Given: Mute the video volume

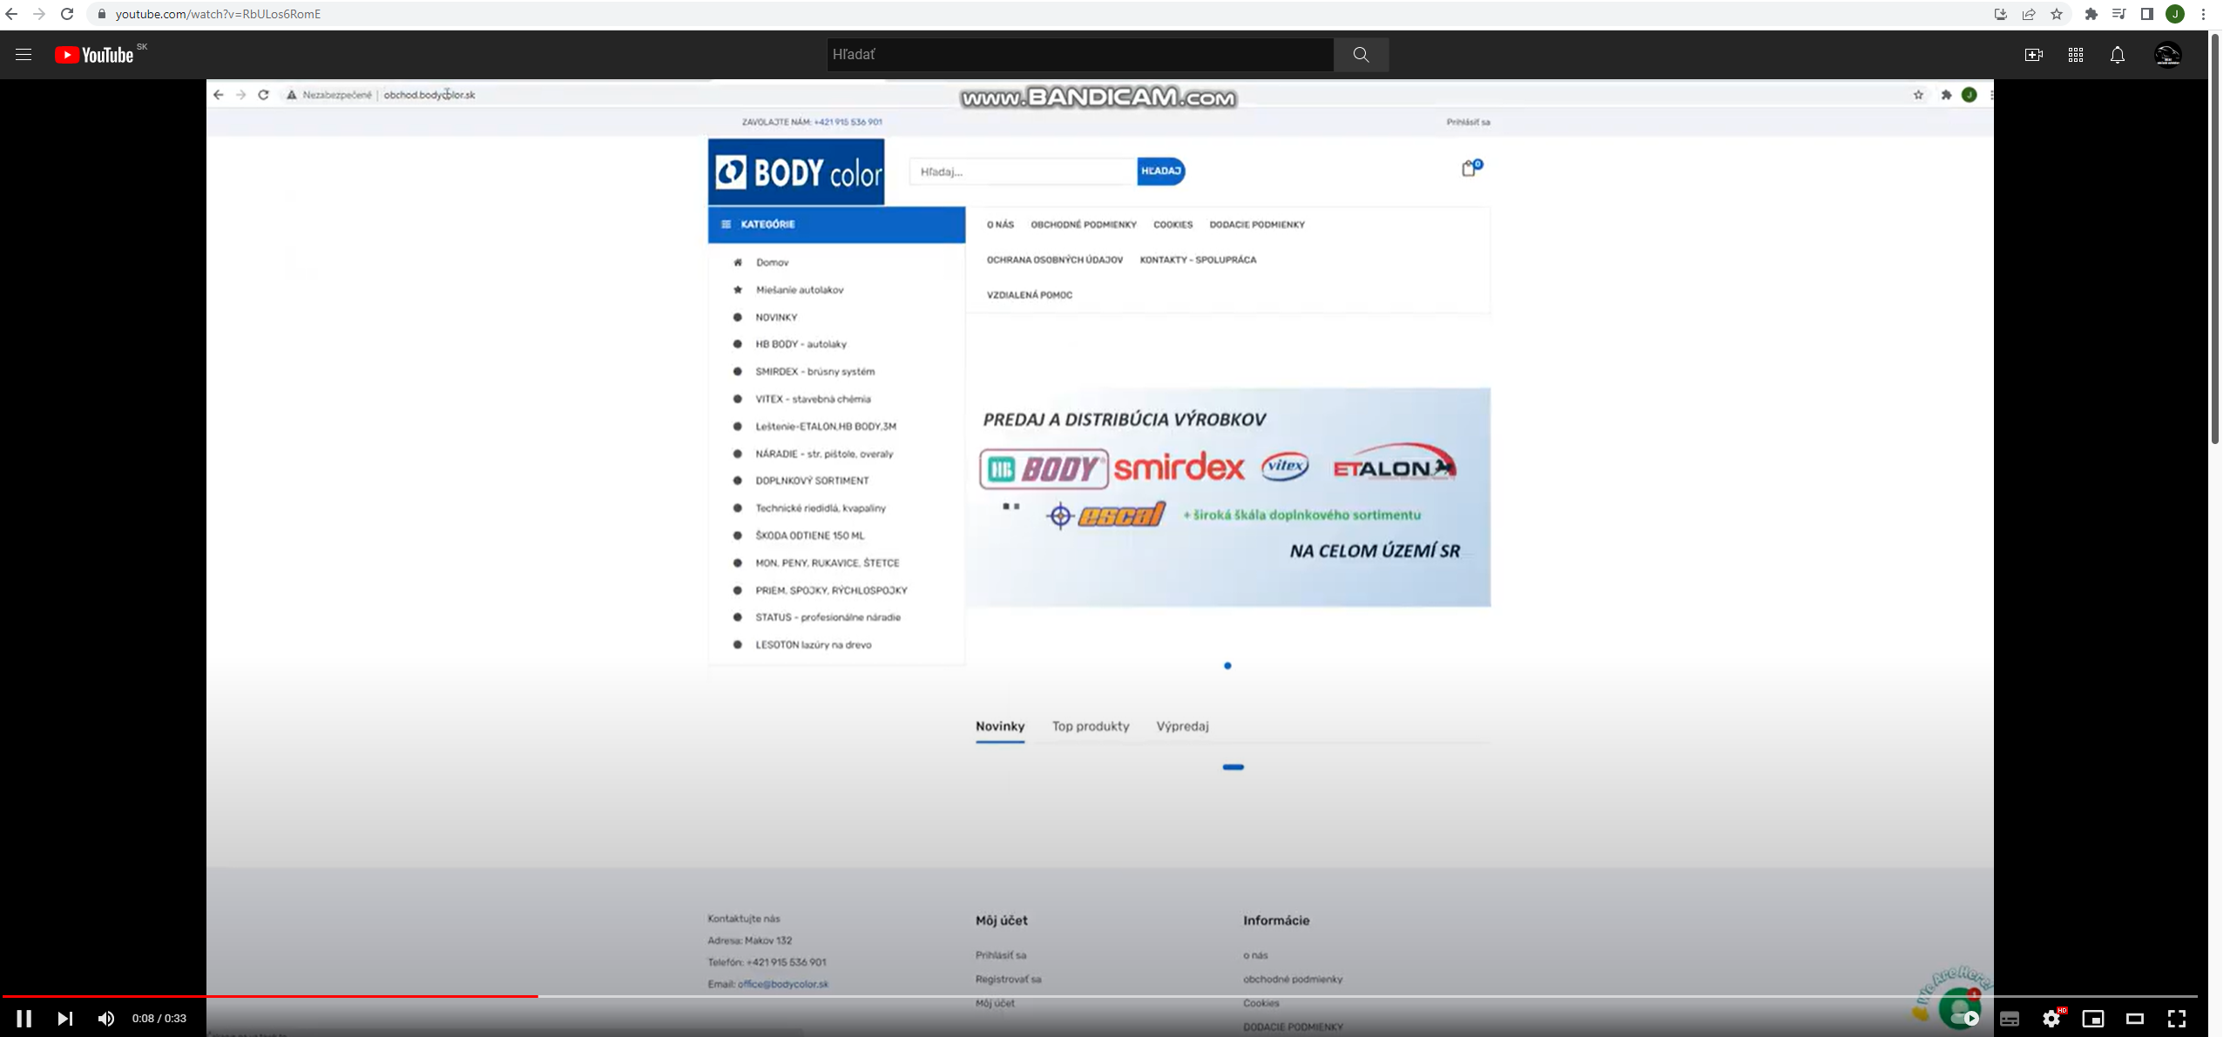Looking at the screenshot, I should pyautogui.click(x=106, y=1018).
